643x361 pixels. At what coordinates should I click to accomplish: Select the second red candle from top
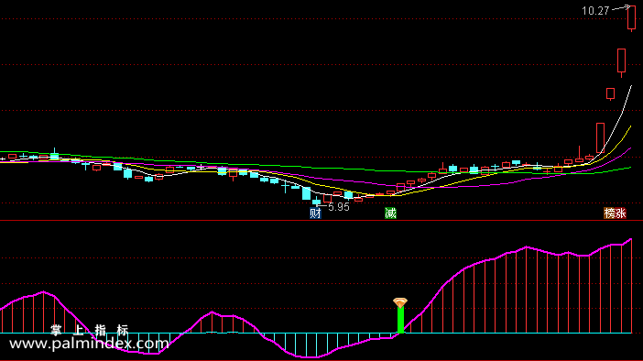(622, 60)
